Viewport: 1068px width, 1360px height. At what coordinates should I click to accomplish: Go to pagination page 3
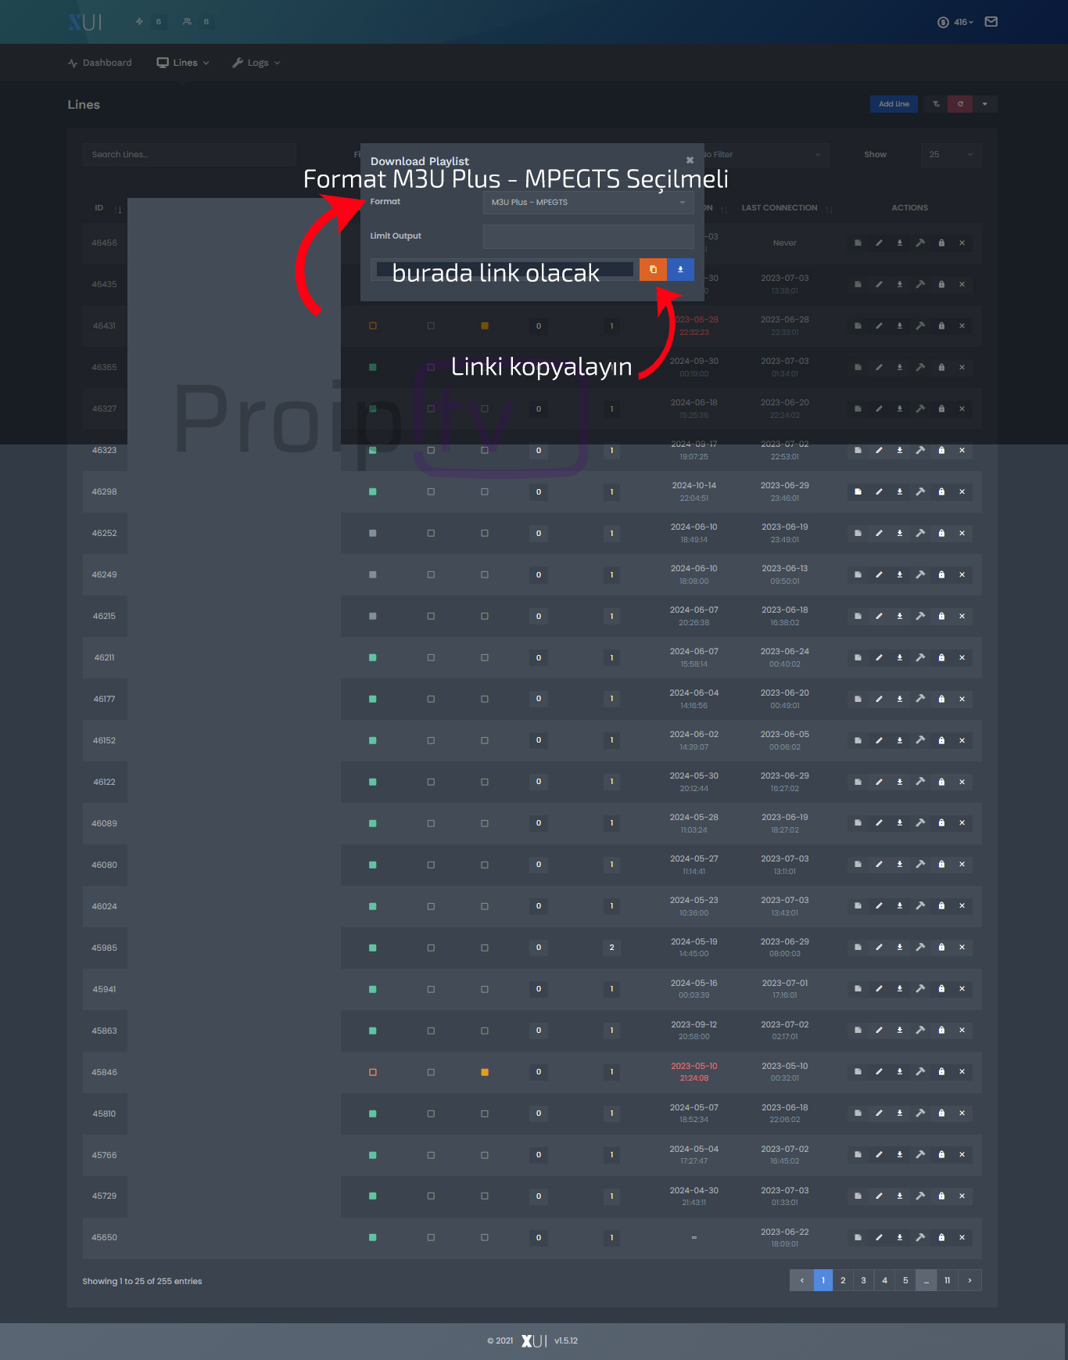point(864,1281)
